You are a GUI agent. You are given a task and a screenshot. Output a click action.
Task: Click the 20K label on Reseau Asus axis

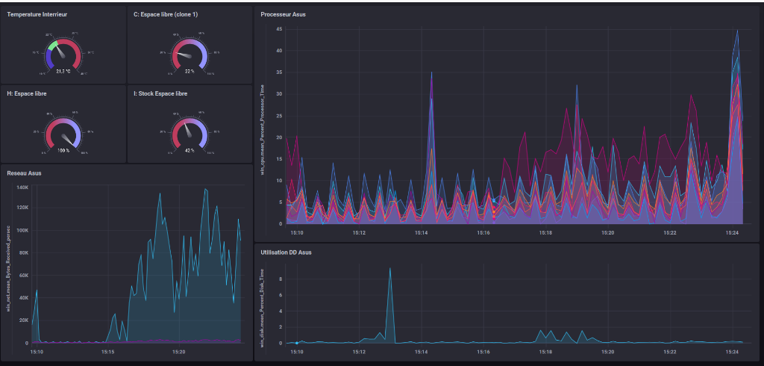point(23,320)
